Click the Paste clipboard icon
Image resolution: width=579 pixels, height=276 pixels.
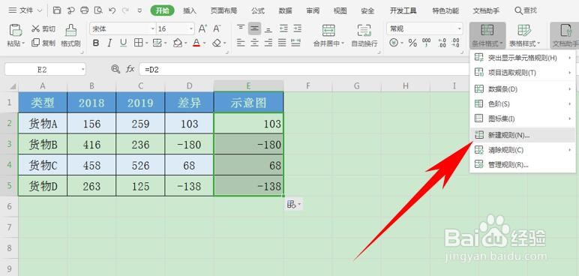pos(16,29)
